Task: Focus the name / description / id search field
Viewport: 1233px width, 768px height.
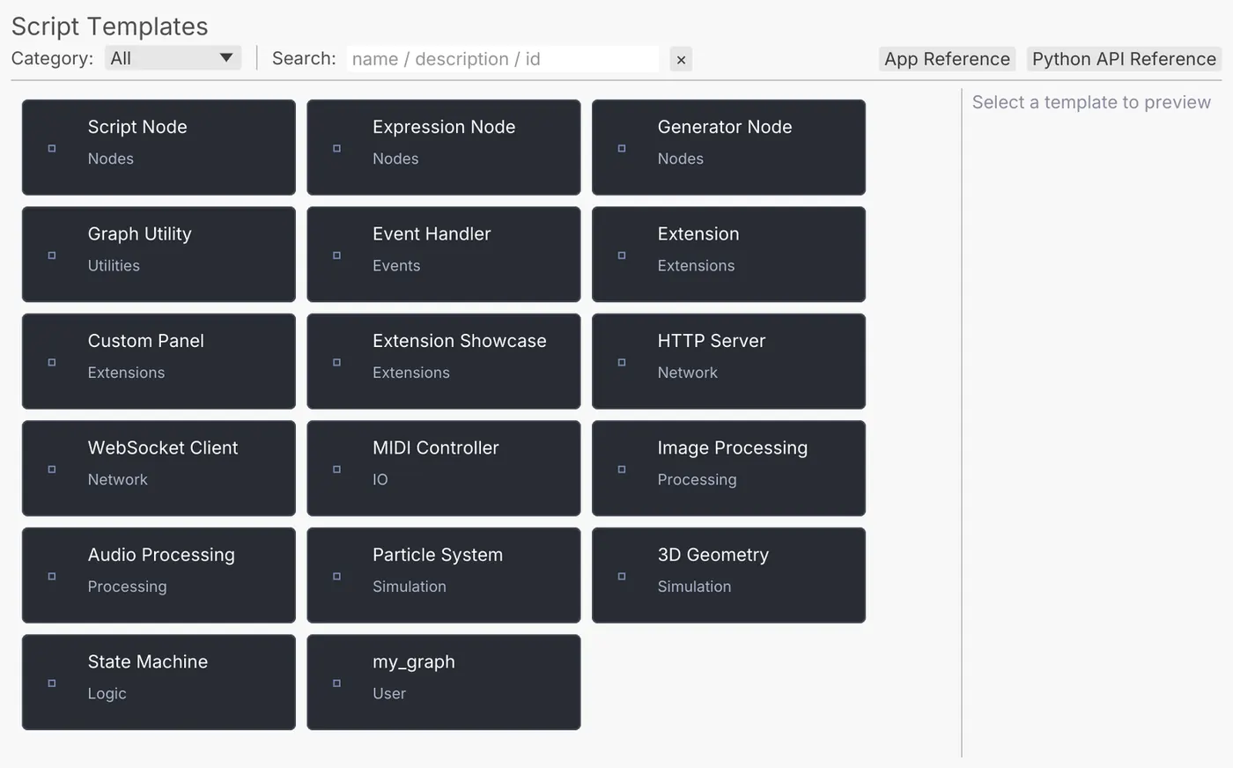Action: (503, 59)
